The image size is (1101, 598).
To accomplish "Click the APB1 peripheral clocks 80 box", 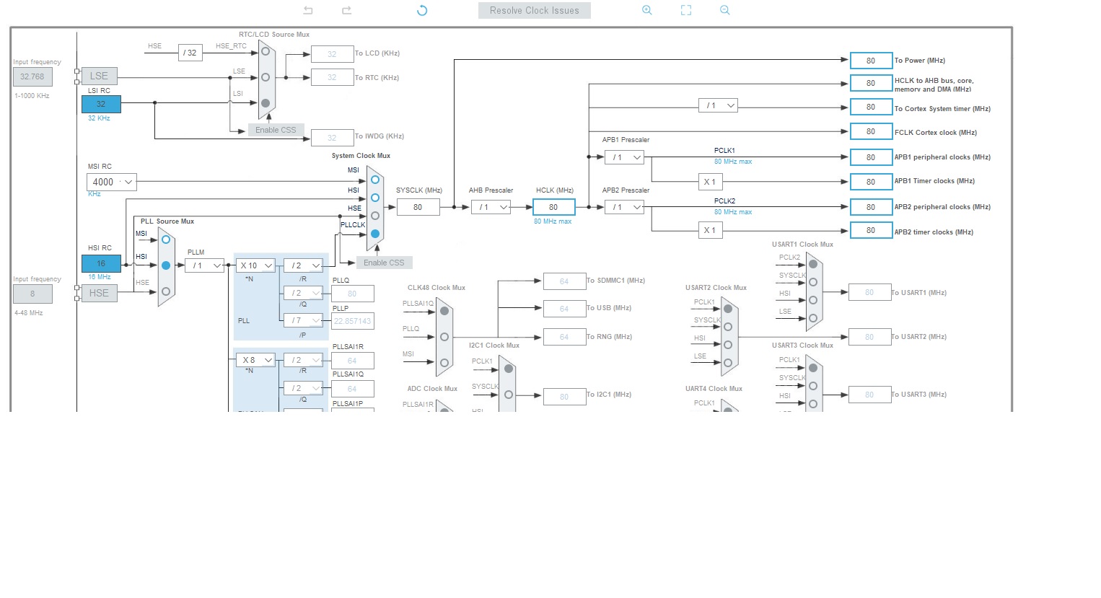I will (871, 157).
